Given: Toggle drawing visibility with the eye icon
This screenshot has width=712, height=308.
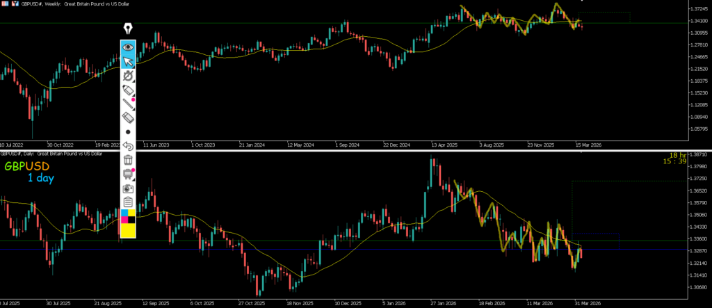Looking at the screenshot, I should [128, 47].
